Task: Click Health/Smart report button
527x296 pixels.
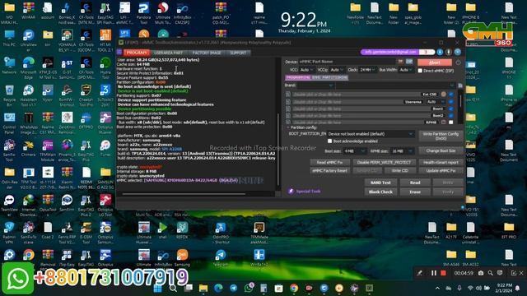Action: [441, 163]
